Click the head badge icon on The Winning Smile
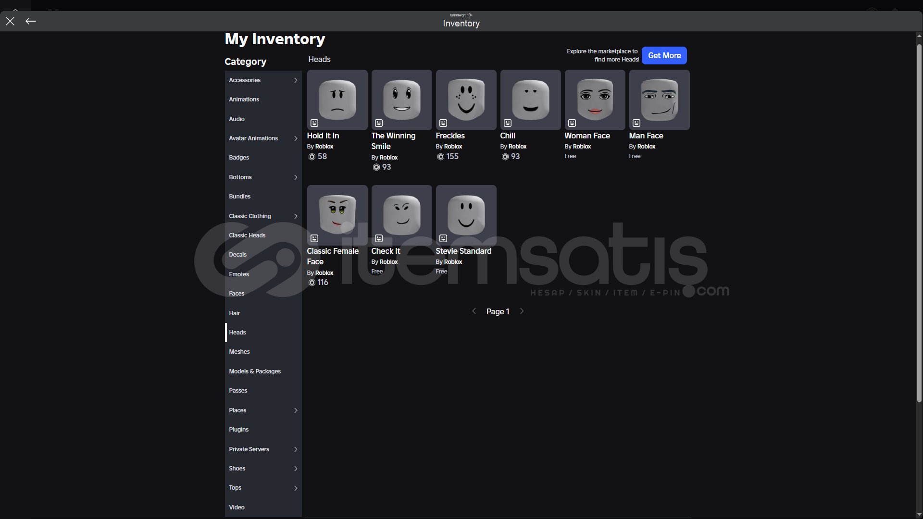 (x=379, y=123)
